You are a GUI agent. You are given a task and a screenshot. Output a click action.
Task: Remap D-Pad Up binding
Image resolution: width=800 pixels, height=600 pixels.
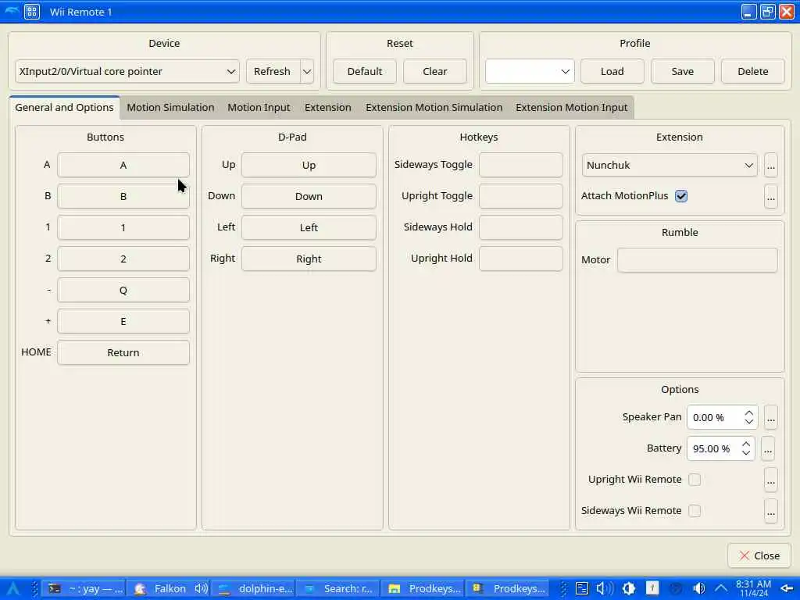point(309,166)
